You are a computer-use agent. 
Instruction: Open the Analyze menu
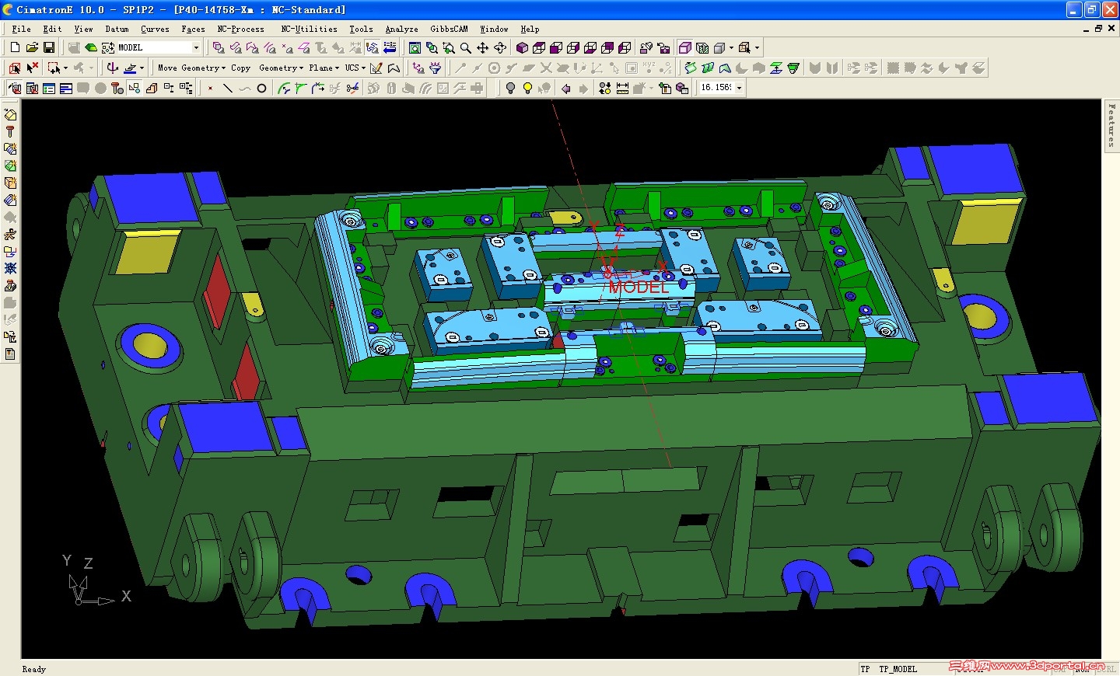point(401,29)
